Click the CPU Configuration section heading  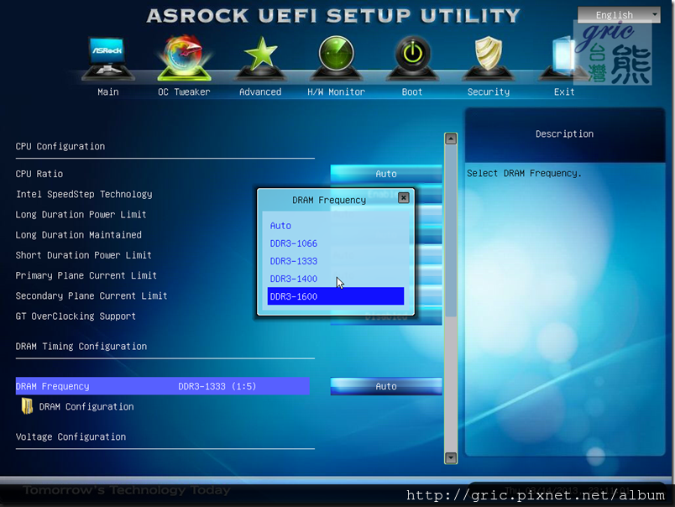tap(60, 146)
